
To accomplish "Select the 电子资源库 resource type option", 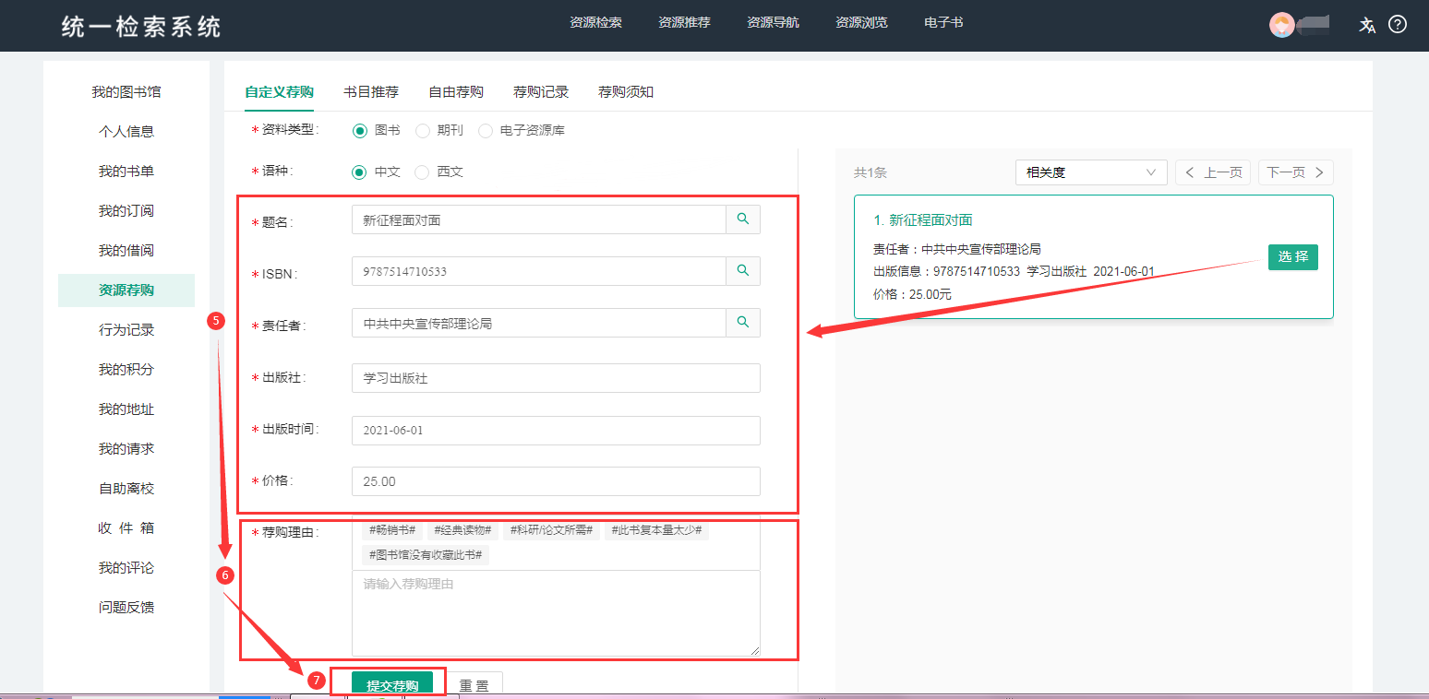I will (486, 130).
